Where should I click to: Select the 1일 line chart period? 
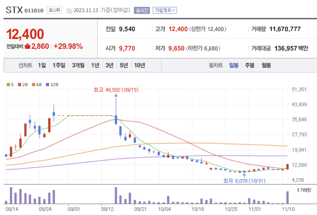click(42, 65)
